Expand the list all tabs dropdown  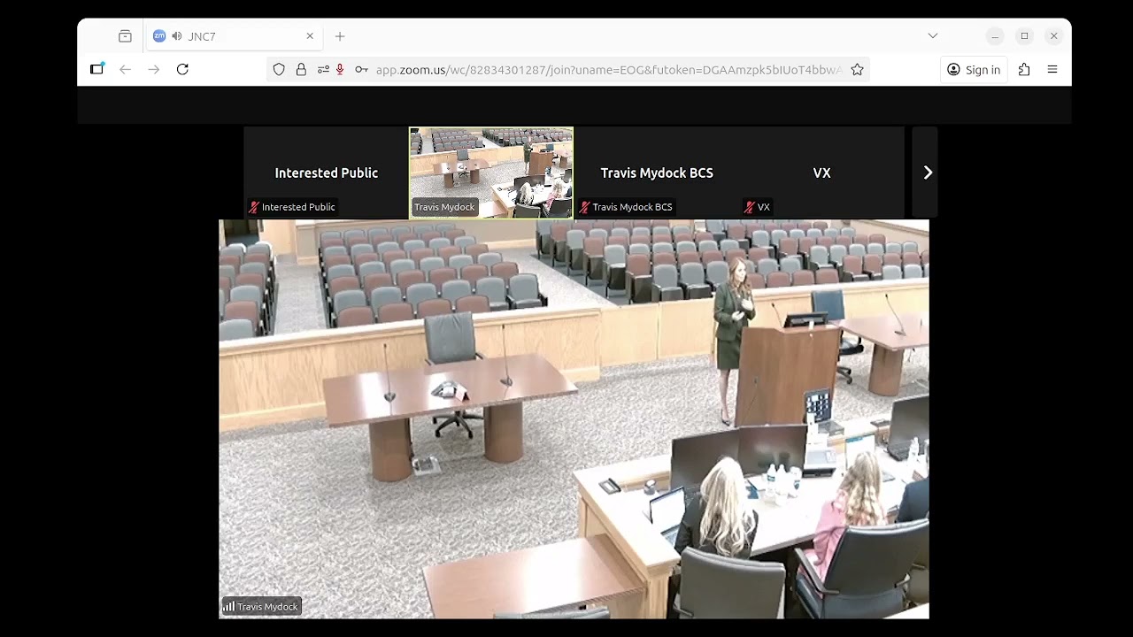(932, 36)
